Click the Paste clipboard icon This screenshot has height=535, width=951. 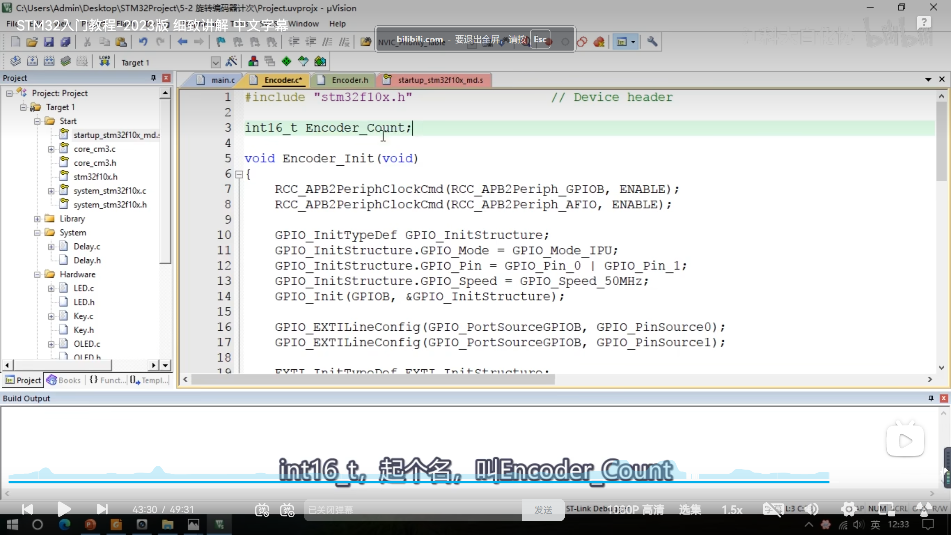pos(121,42)
